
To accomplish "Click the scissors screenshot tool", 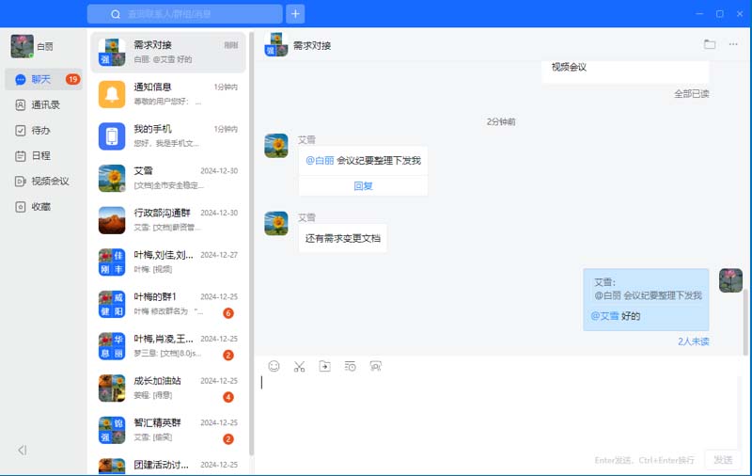I will (x=299, y=366).
